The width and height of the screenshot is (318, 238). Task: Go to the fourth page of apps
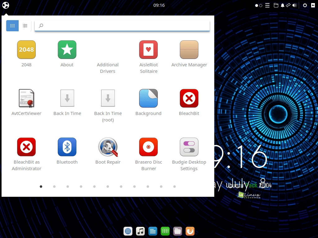click(81, 187)
